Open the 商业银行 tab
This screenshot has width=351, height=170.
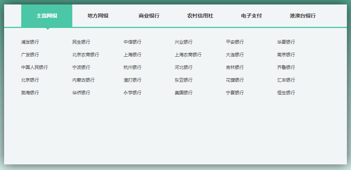point(149,16)
